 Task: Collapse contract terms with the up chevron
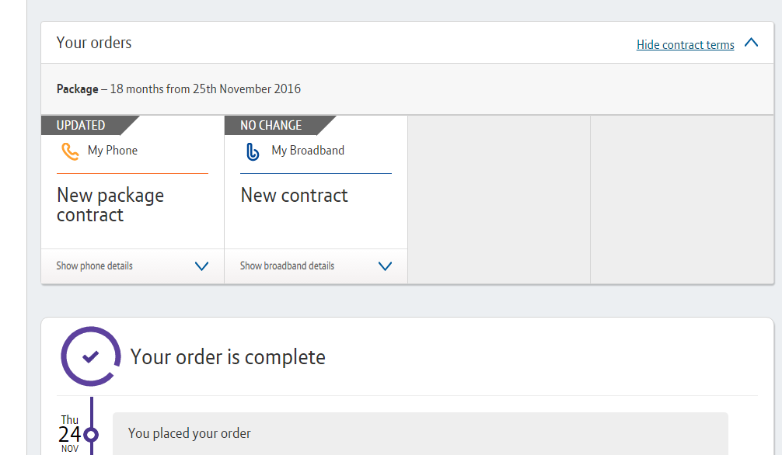pos(751,43)
